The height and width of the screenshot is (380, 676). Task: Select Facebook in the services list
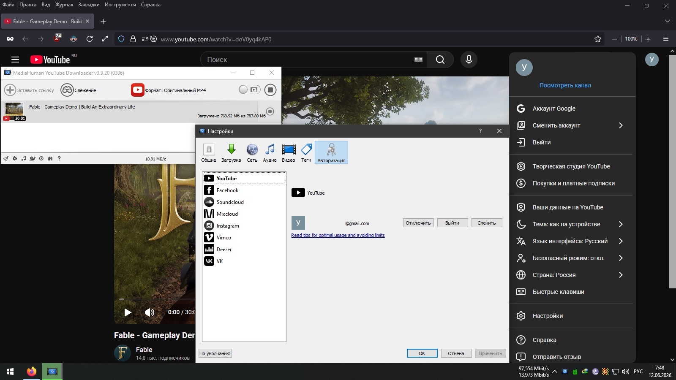point(244,190)
